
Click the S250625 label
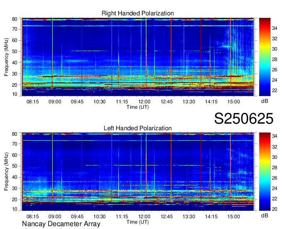click(244, 118)
